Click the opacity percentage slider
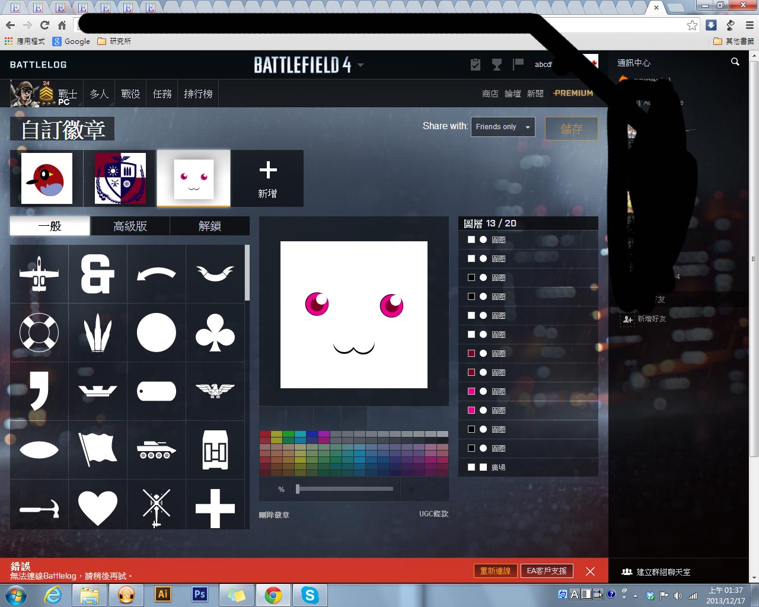The height and width of the screenshot is (607, 759). [345, 489]
